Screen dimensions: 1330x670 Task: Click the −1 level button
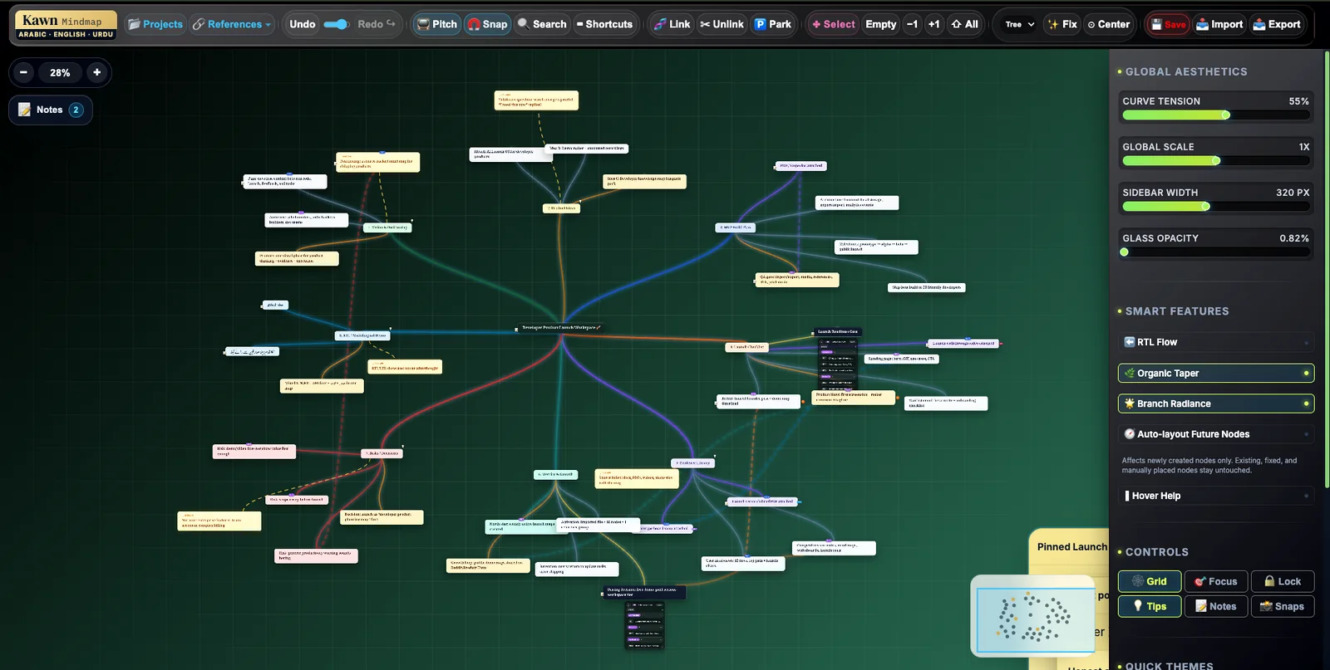(x=913, y=24)
